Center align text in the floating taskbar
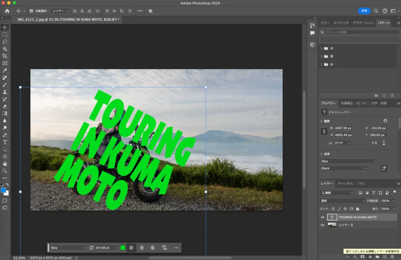The image size is (401, 260). tap(142, 247)
